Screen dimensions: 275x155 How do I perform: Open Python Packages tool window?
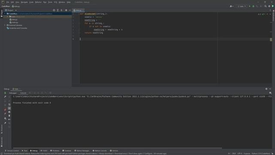[x=82, y=151]
